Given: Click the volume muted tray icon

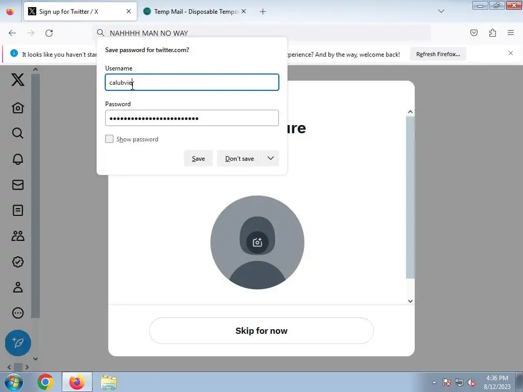Looking at the screenshot, I should [471, 383].
